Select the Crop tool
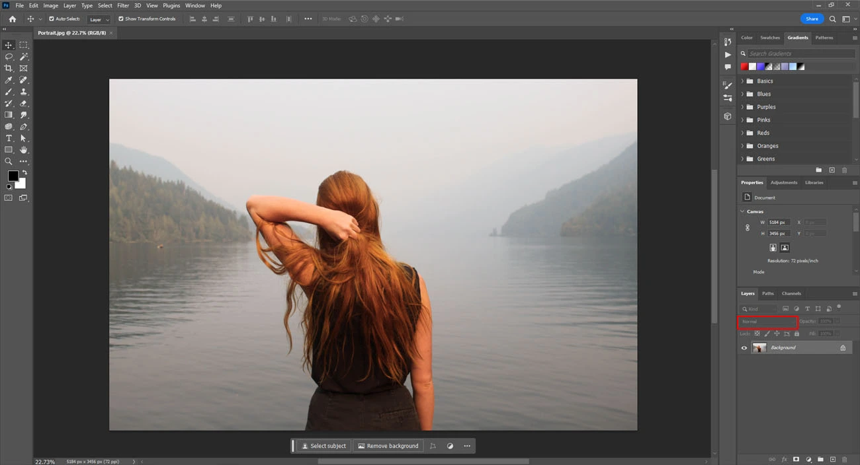860x465 pixels. [x=9, y=68]
